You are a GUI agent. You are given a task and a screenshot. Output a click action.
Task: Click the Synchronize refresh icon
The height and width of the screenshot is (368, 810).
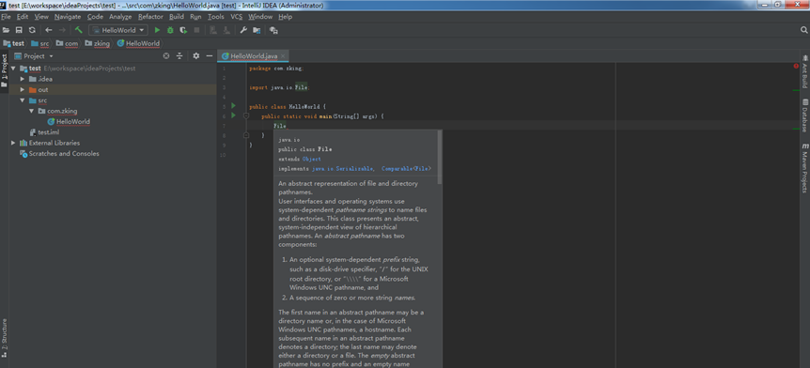pos(32,30)
